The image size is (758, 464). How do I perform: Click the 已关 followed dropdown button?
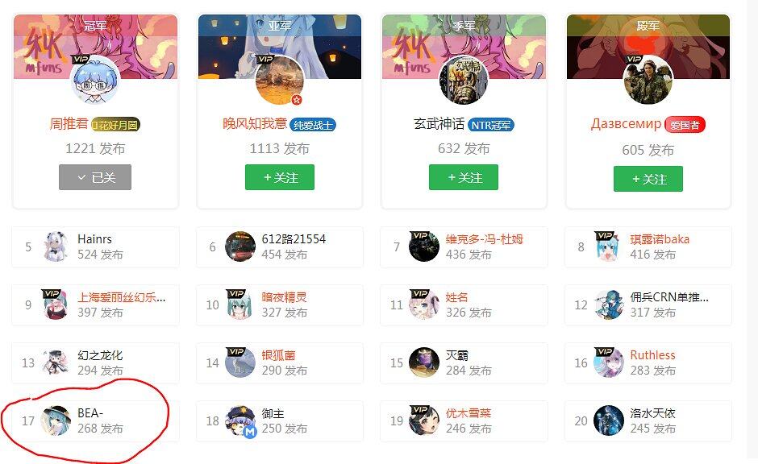tap(95, 177)
